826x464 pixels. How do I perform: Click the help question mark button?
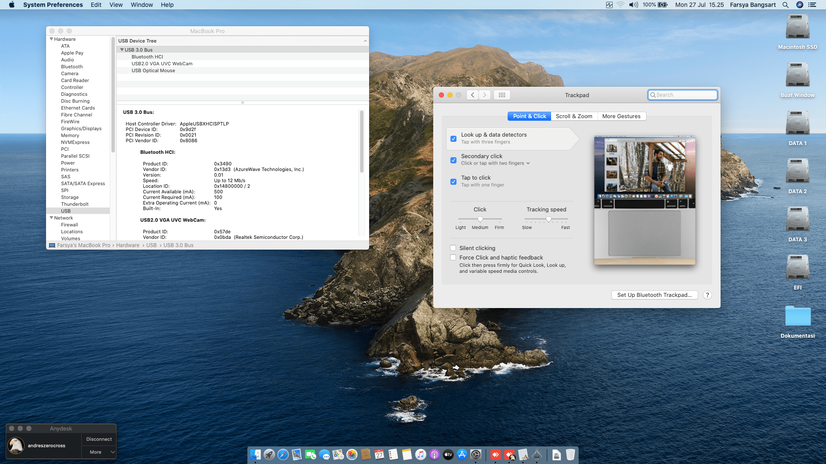(707, 295)
